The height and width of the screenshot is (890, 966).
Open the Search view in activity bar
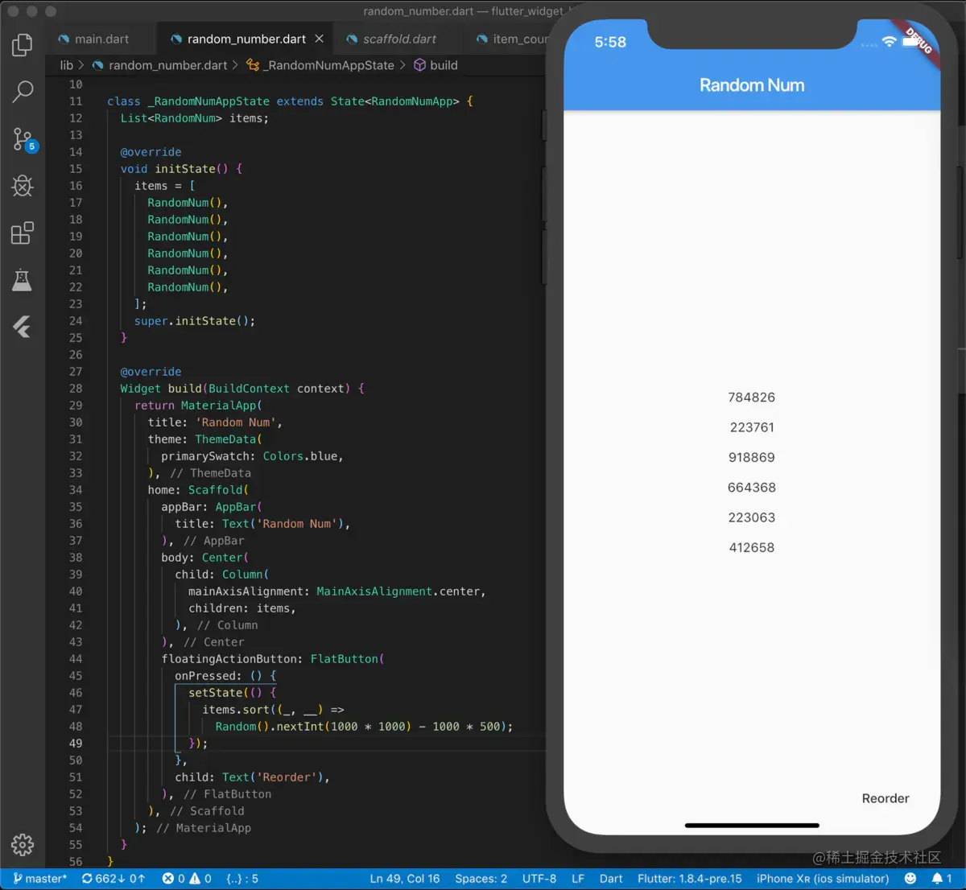coord(23,92)
